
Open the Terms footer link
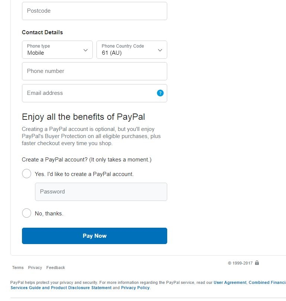(18, 268)
